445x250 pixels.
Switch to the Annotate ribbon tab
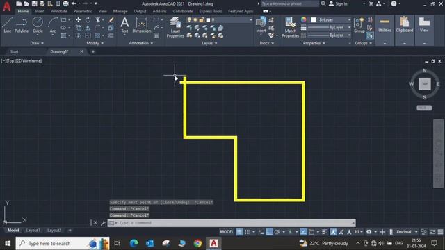point(58,11)
